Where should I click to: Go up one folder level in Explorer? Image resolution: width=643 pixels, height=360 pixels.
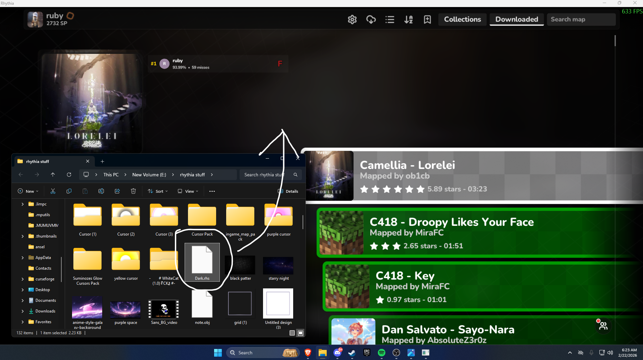[x=53, y=175]
